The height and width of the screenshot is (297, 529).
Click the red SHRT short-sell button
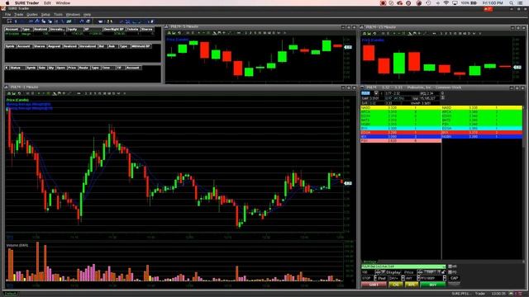(374, 285)
